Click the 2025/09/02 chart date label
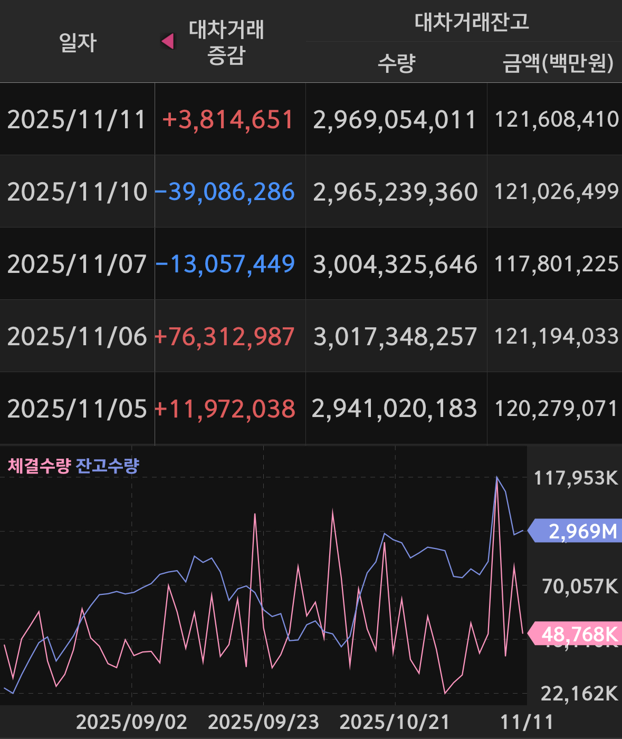This screenshot has width=622, height=739. click(131, 722)
